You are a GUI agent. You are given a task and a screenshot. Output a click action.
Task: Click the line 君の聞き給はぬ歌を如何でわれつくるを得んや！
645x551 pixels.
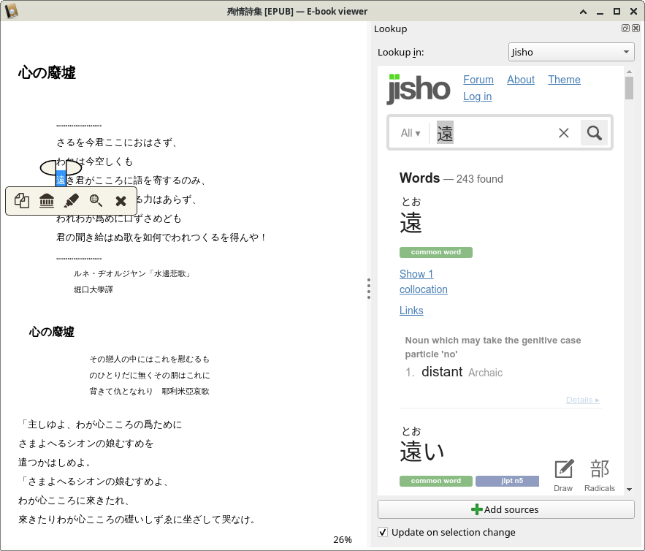(161, 237)
